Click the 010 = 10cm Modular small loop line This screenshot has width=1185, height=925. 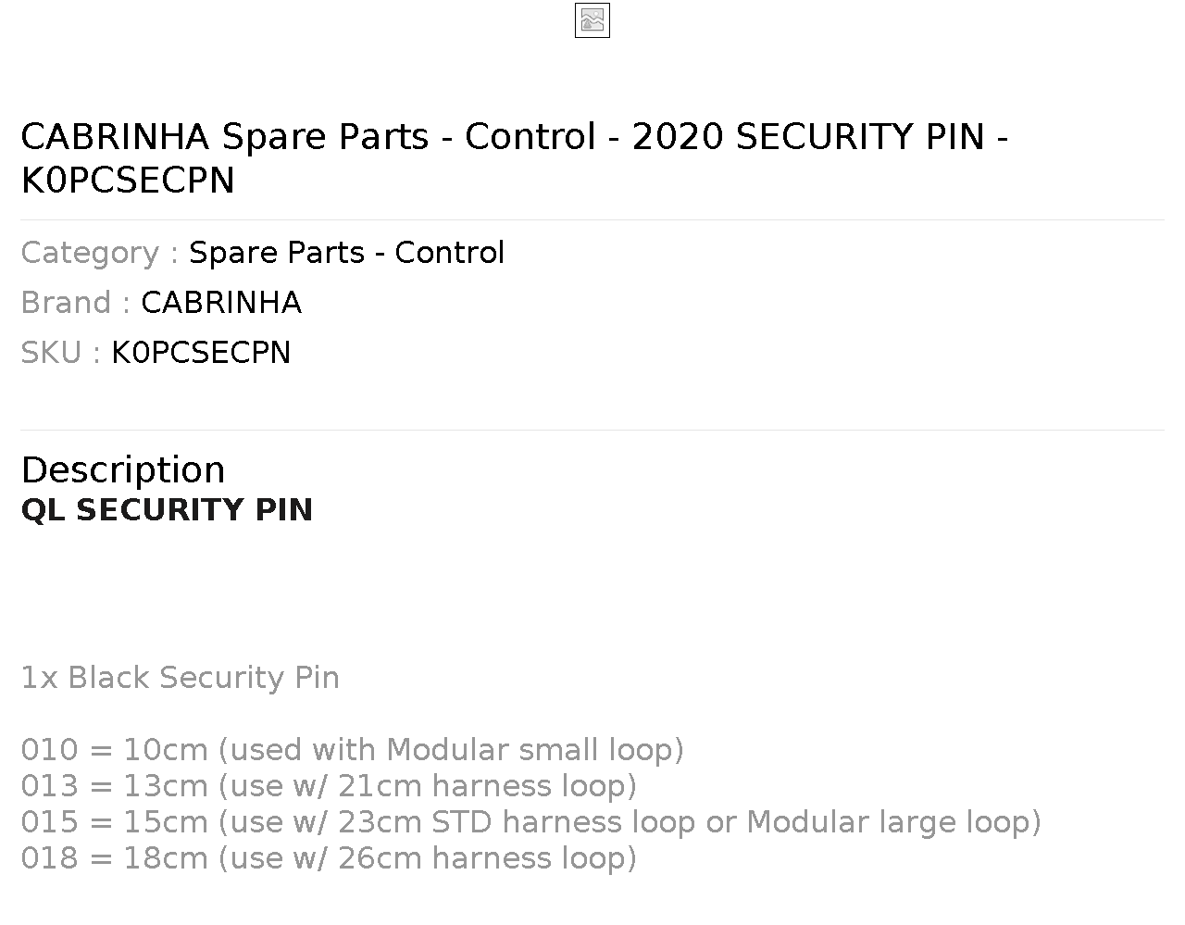(353, 750)
